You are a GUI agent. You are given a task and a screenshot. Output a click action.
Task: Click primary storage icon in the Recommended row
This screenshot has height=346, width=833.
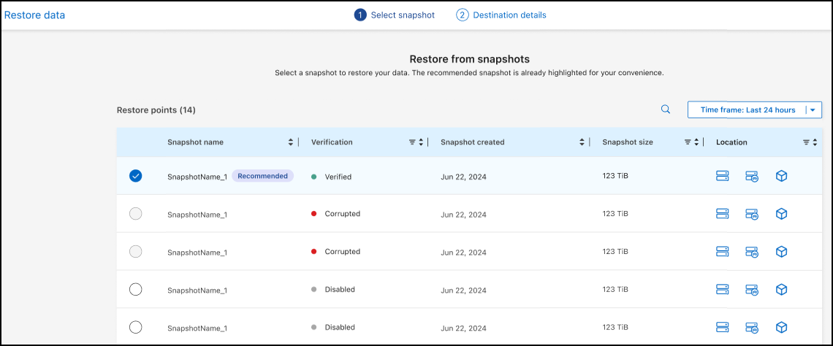pyautogui.click(x=723, y=176)
